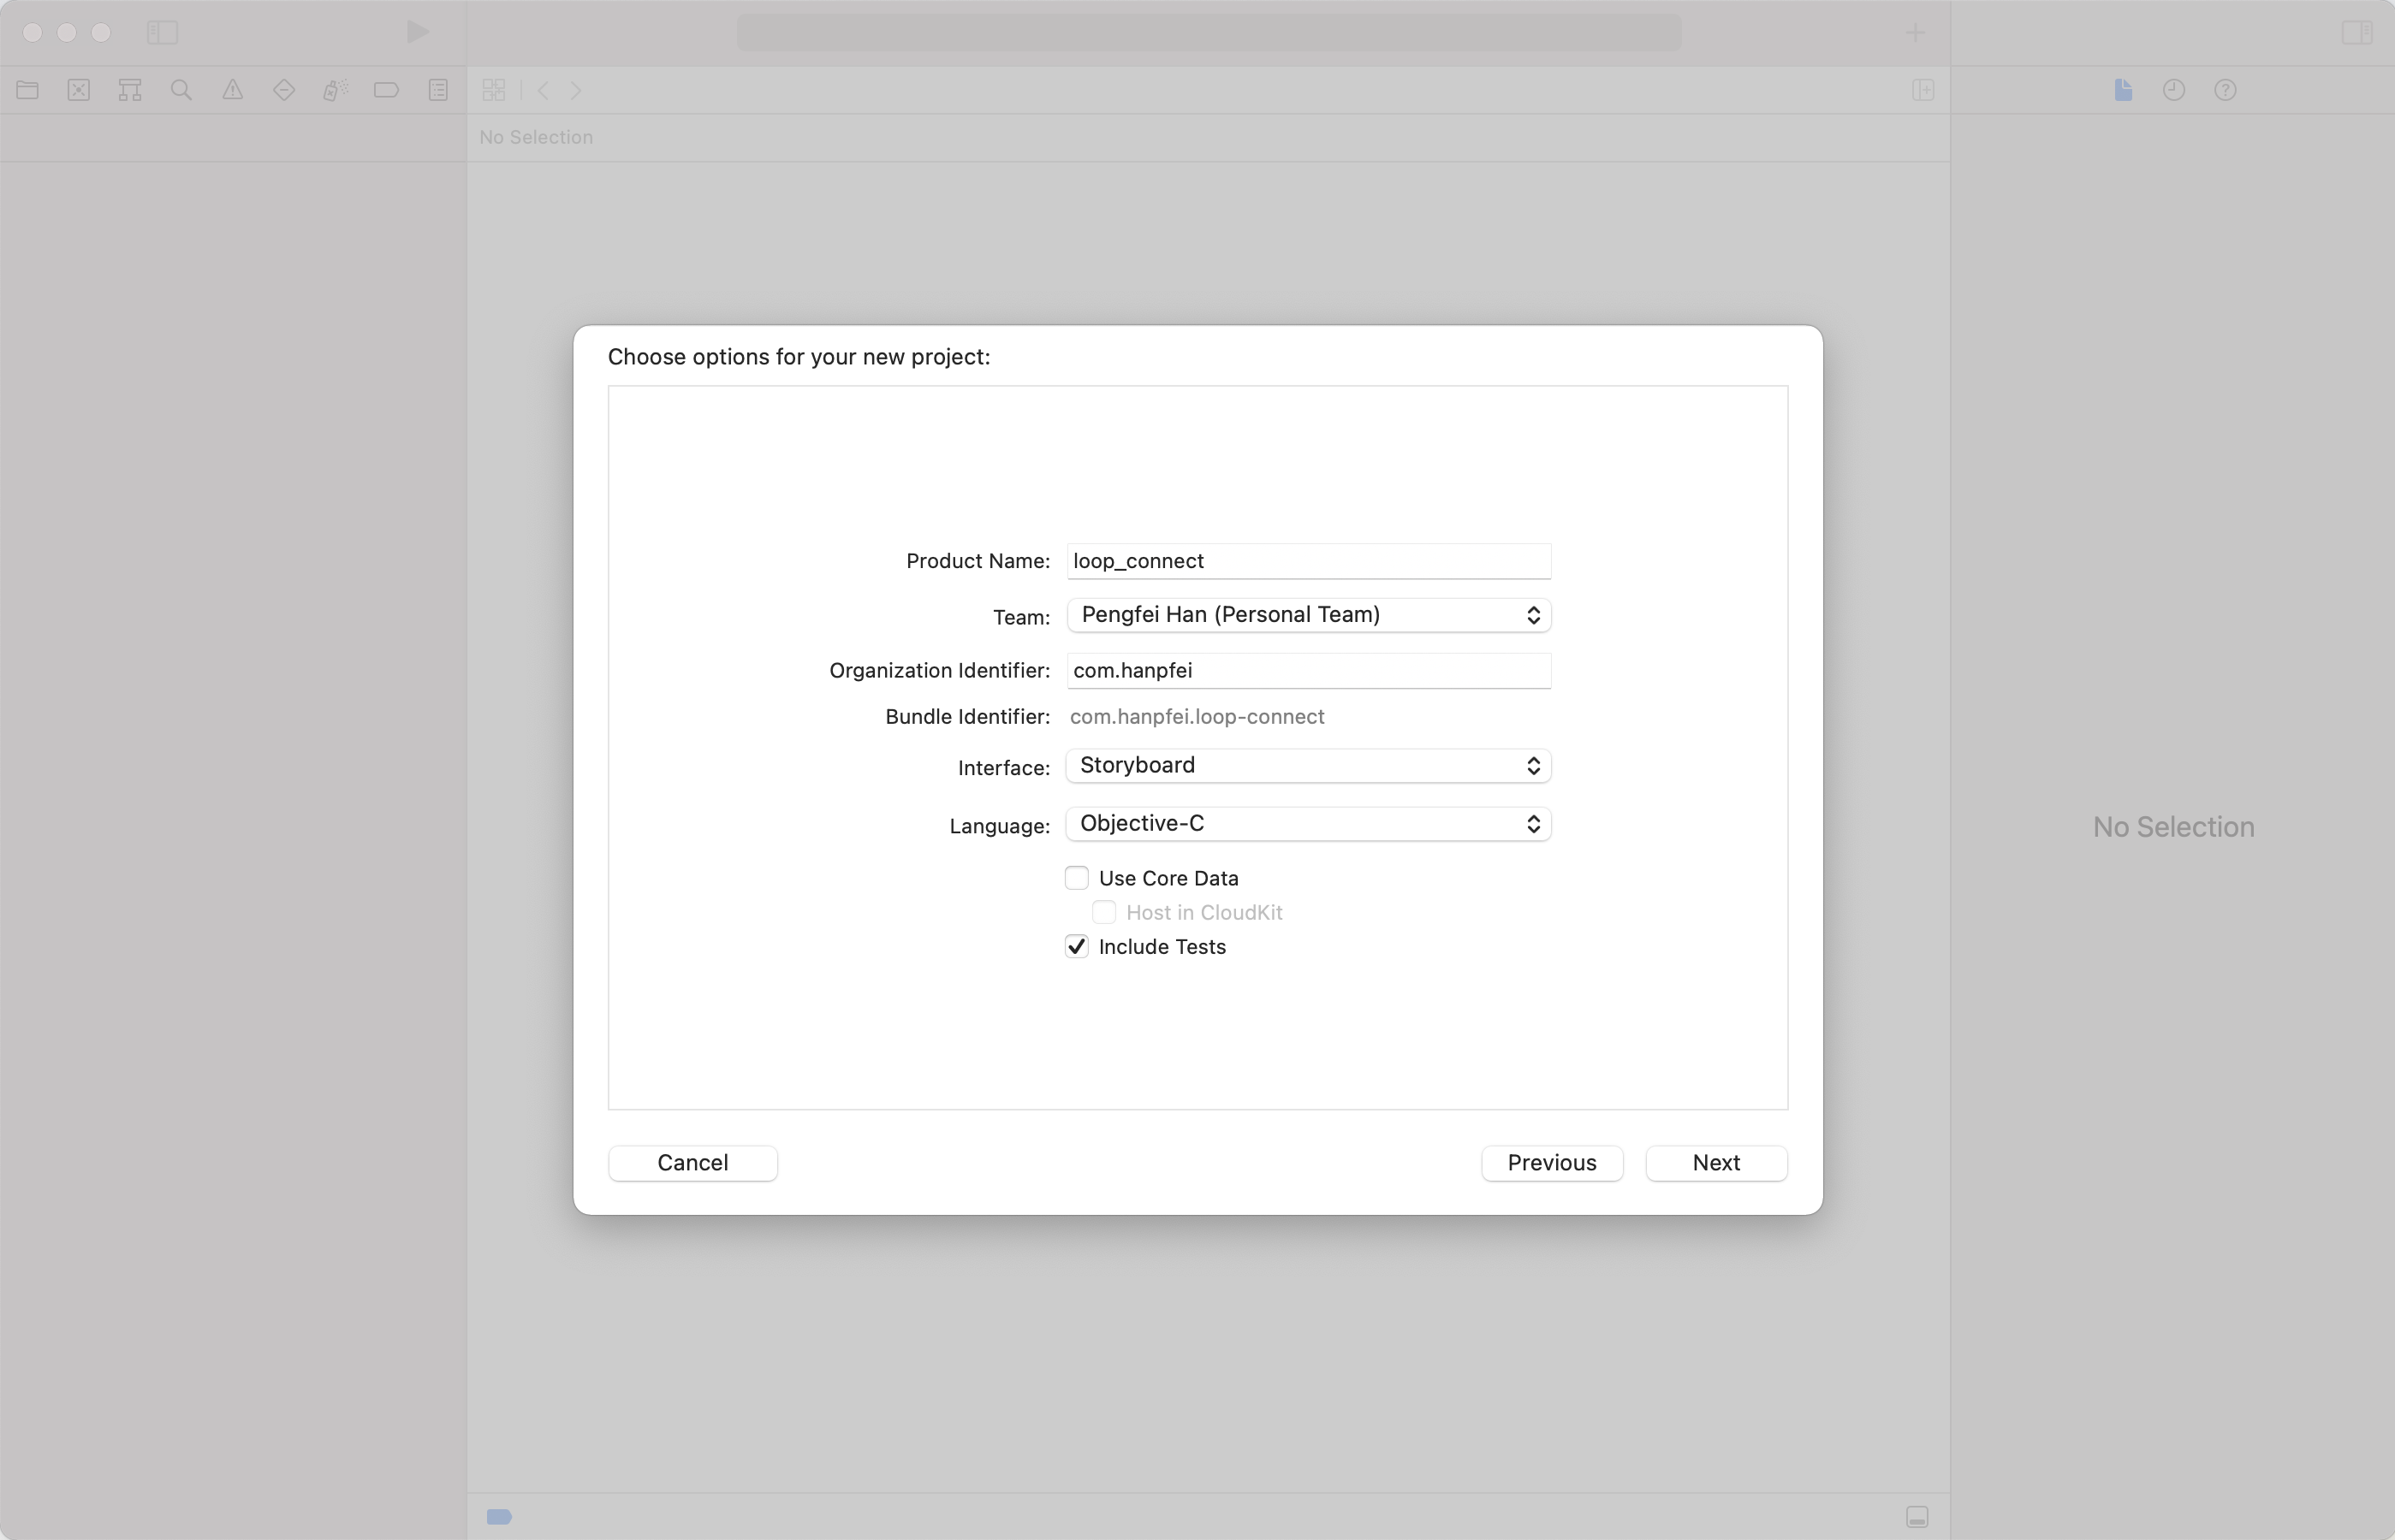Click Cancel to dismiss the dialog
This screenshot has width=2395, height=1540.
point(693,1162)
